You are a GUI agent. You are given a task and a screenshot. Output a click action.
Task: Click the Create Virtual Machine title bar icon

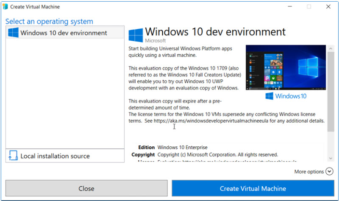click(6, 7)
